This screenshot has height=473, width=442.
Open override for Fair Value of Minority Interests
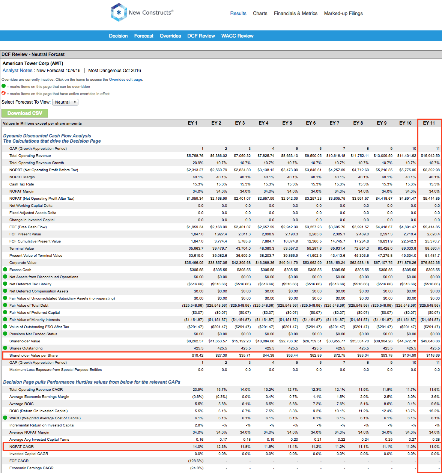point(5,319)
